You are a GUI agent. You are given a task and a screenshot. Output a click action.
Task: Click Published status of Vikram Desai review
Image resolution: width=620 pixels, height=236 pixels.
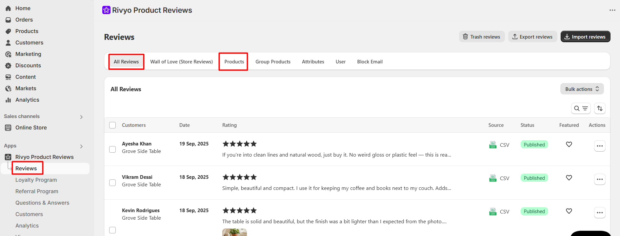click(534, 178)
